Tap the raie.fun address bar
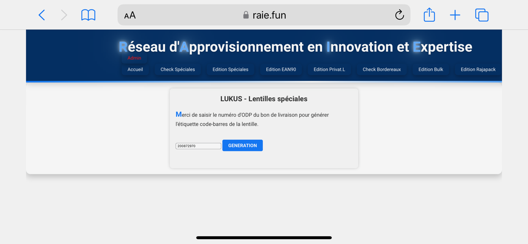Screen dimensions: 528x244 [264, 15]
